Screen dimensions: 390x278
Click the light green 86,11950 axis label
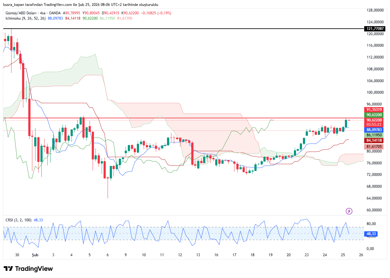point(374,135)
